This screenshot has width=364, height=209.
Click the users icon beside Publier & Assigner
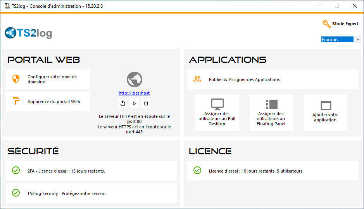tap(197, 79)
